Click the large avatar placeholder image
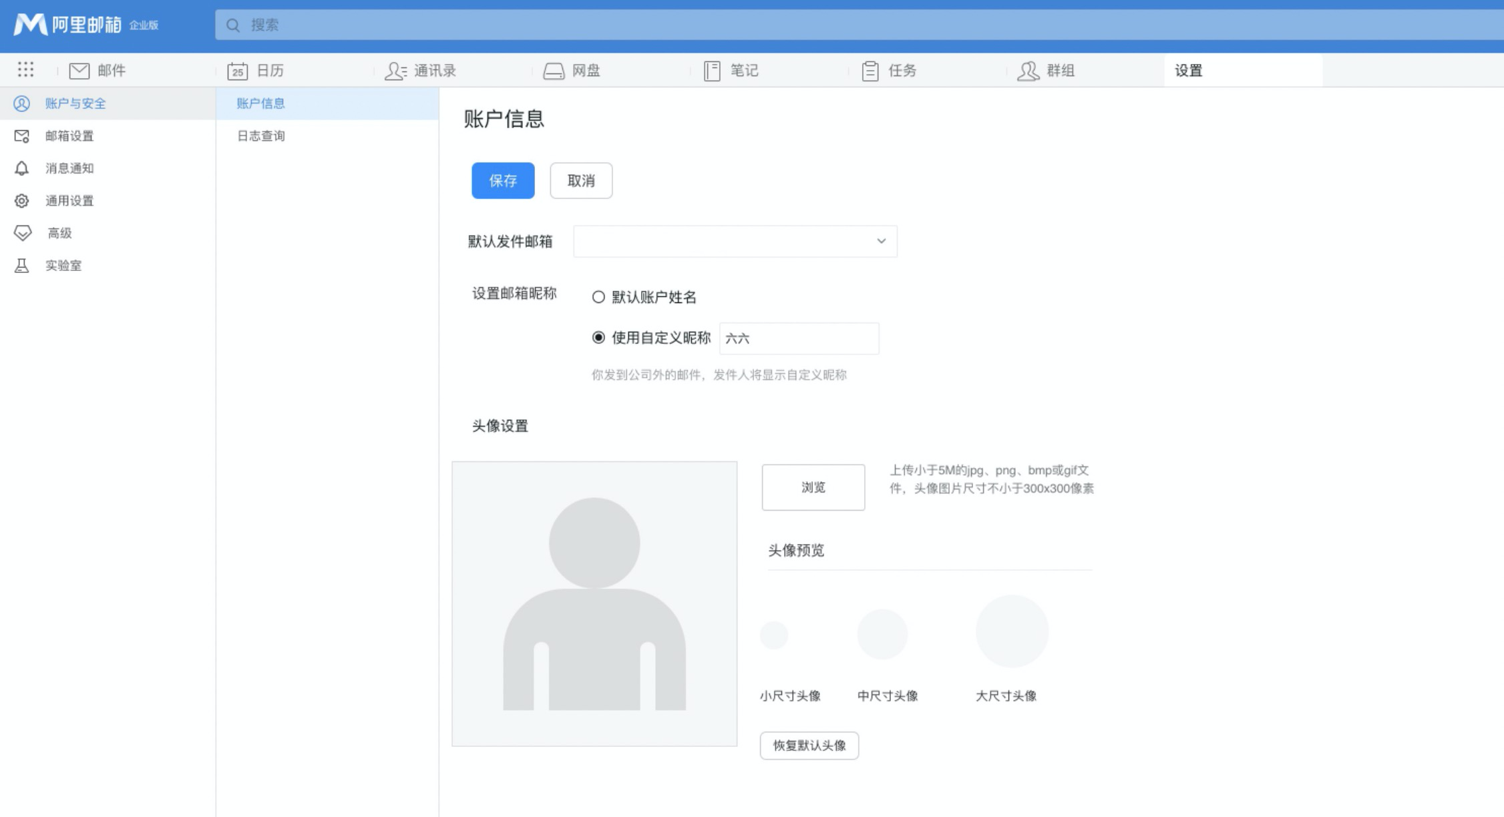 coord(594,603)
